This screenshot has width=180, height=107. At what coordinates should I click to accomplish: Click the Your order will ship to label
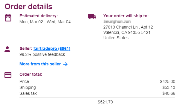point(126,16)
